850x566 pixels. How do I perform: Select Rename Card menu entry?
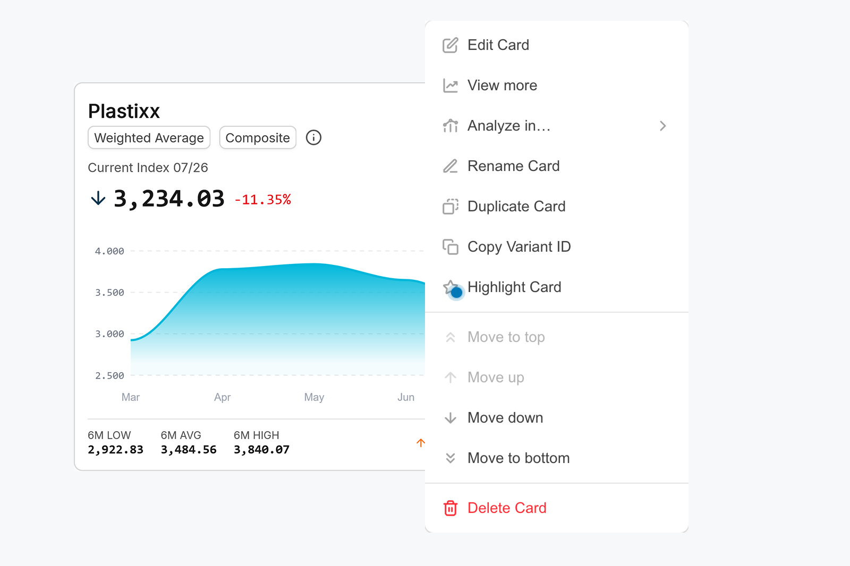(x=557, y=166)
